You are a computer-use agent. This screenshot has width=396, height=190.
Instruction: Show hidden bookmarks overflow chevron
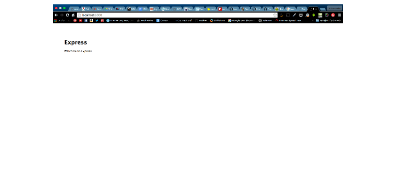click(x=312, y=21)
